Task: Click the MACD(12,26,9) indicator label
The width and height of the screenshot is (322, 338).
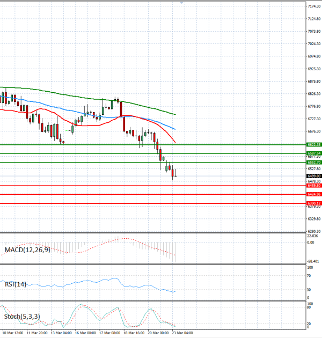Action: 27,250
